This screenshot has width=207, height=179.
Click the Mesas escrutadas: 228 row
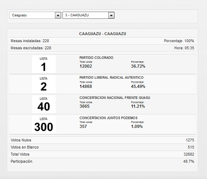coord(102,48)
